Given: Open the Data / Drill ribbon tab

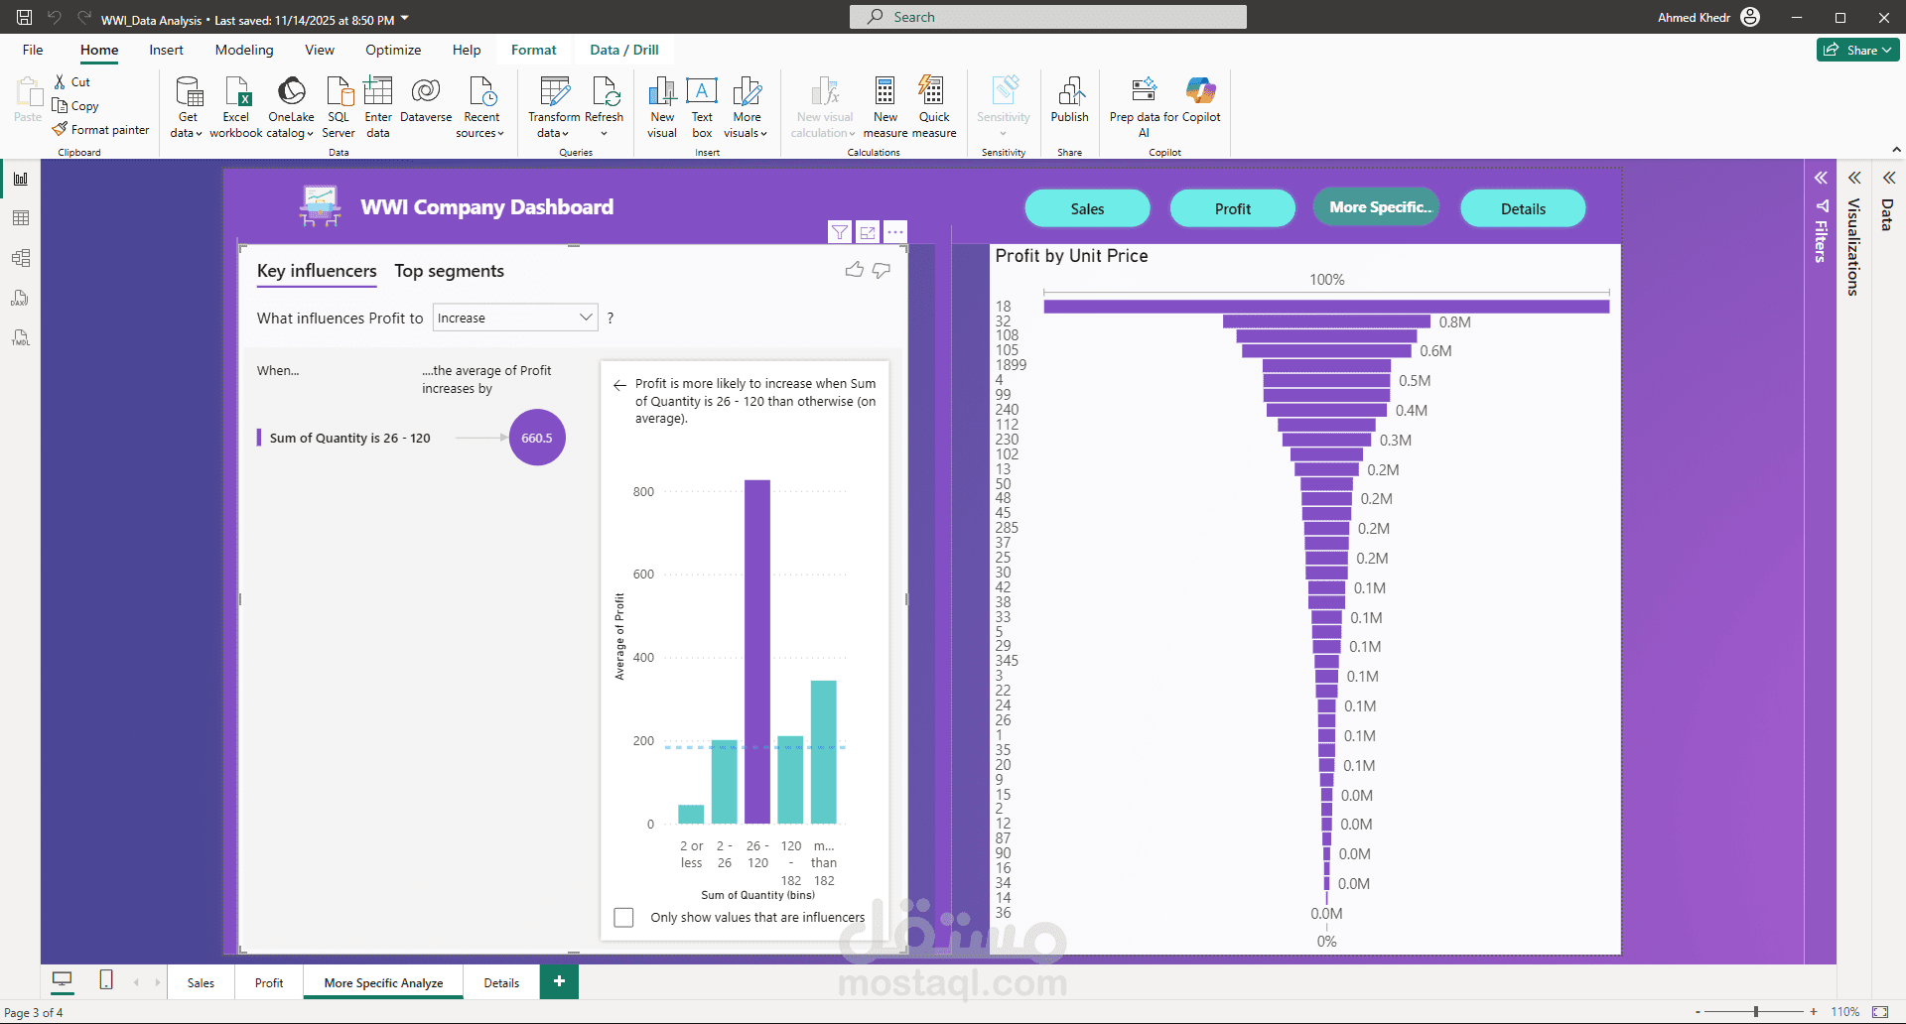Looking at the screenshot, I should click(x=624, y=50).
